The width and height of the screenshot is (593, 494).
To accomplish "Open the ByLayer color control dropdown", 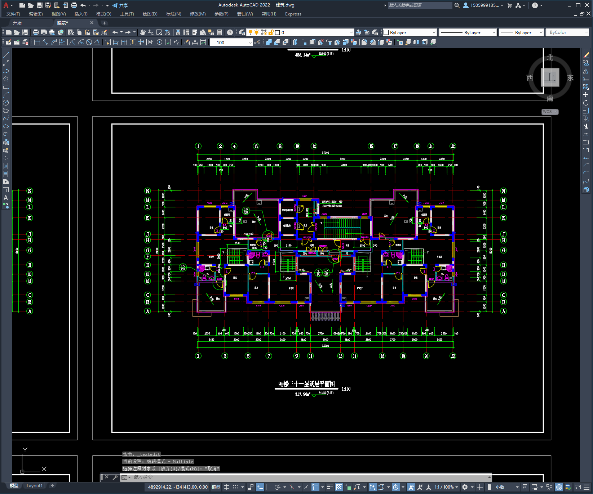I will tap(410, 32).
